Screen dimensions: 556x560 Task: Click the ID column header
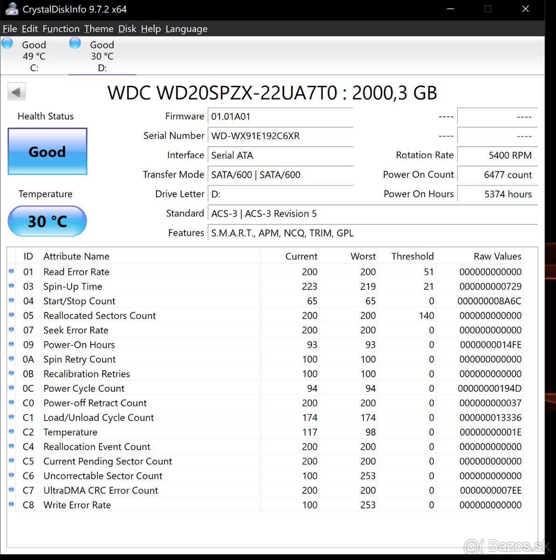point(29,256)
